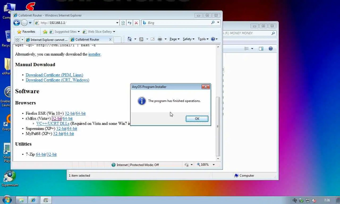This screenshot has width=340, height=204.
Task: Click 7-Zip 64-bit download link
Action: [41, 154]
